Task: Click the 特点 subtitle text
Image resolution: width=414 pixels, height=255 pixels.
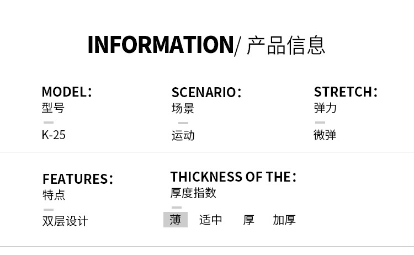Action: (54, 195)
